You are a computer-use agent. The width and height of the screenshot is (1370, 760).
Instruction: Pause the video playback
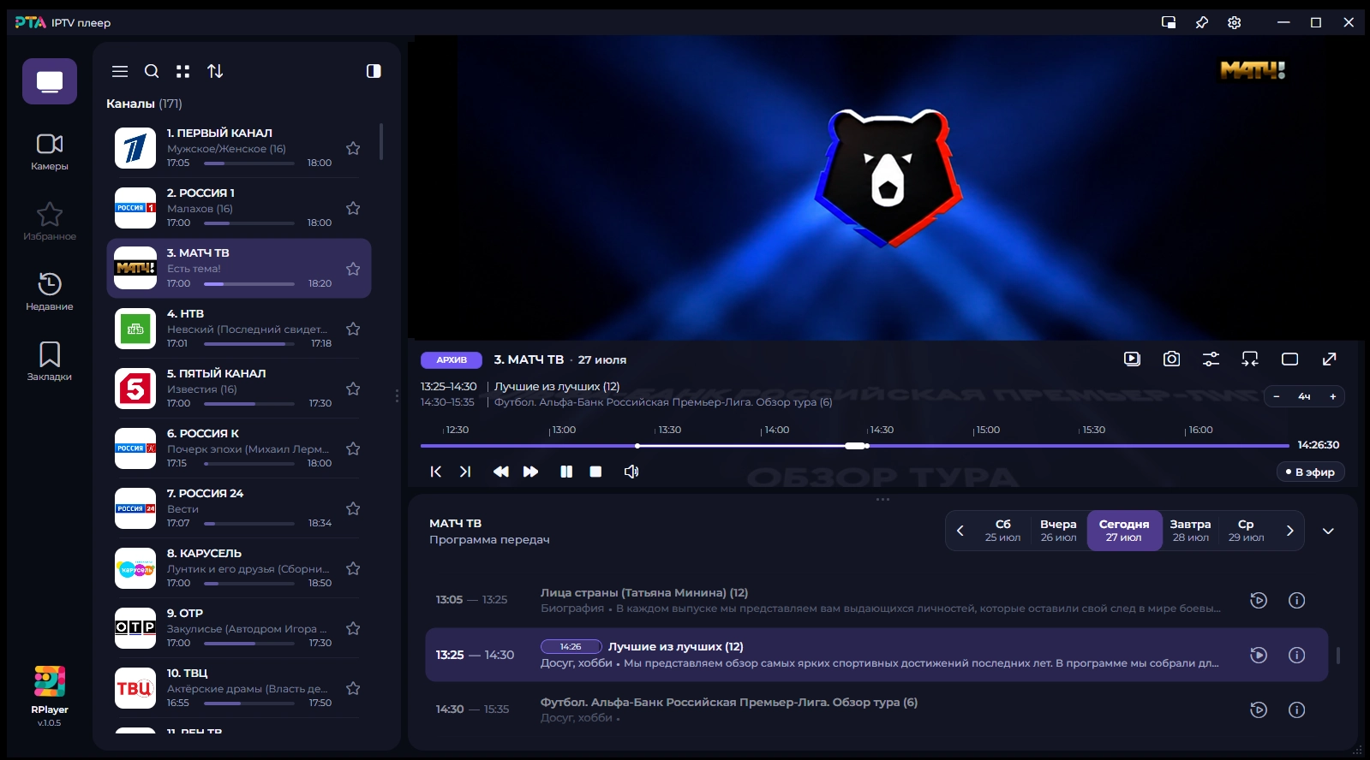566,472
